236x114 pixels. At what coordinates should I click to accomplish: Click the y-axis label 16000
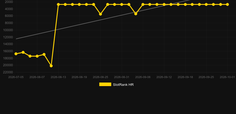tap(8, 51)
